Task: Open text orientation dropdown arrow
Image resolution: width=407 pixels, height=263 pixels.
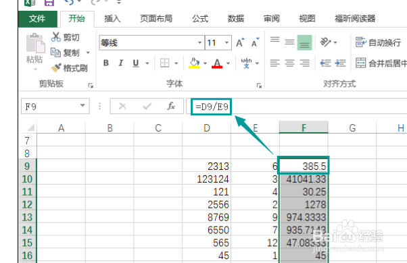Action: point(335,42)
